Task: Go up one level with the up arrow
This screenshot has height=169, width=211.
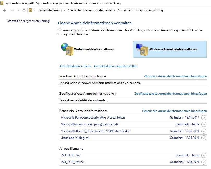Action: [x=24, y=10]
